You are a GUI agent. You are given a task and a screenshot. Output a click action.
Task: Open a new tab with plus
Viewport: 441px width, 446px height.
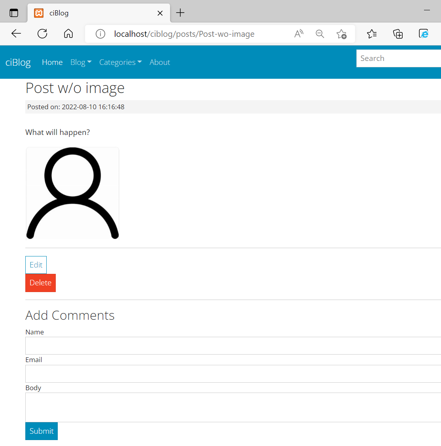pyautogui.click(x=180, y=13)
